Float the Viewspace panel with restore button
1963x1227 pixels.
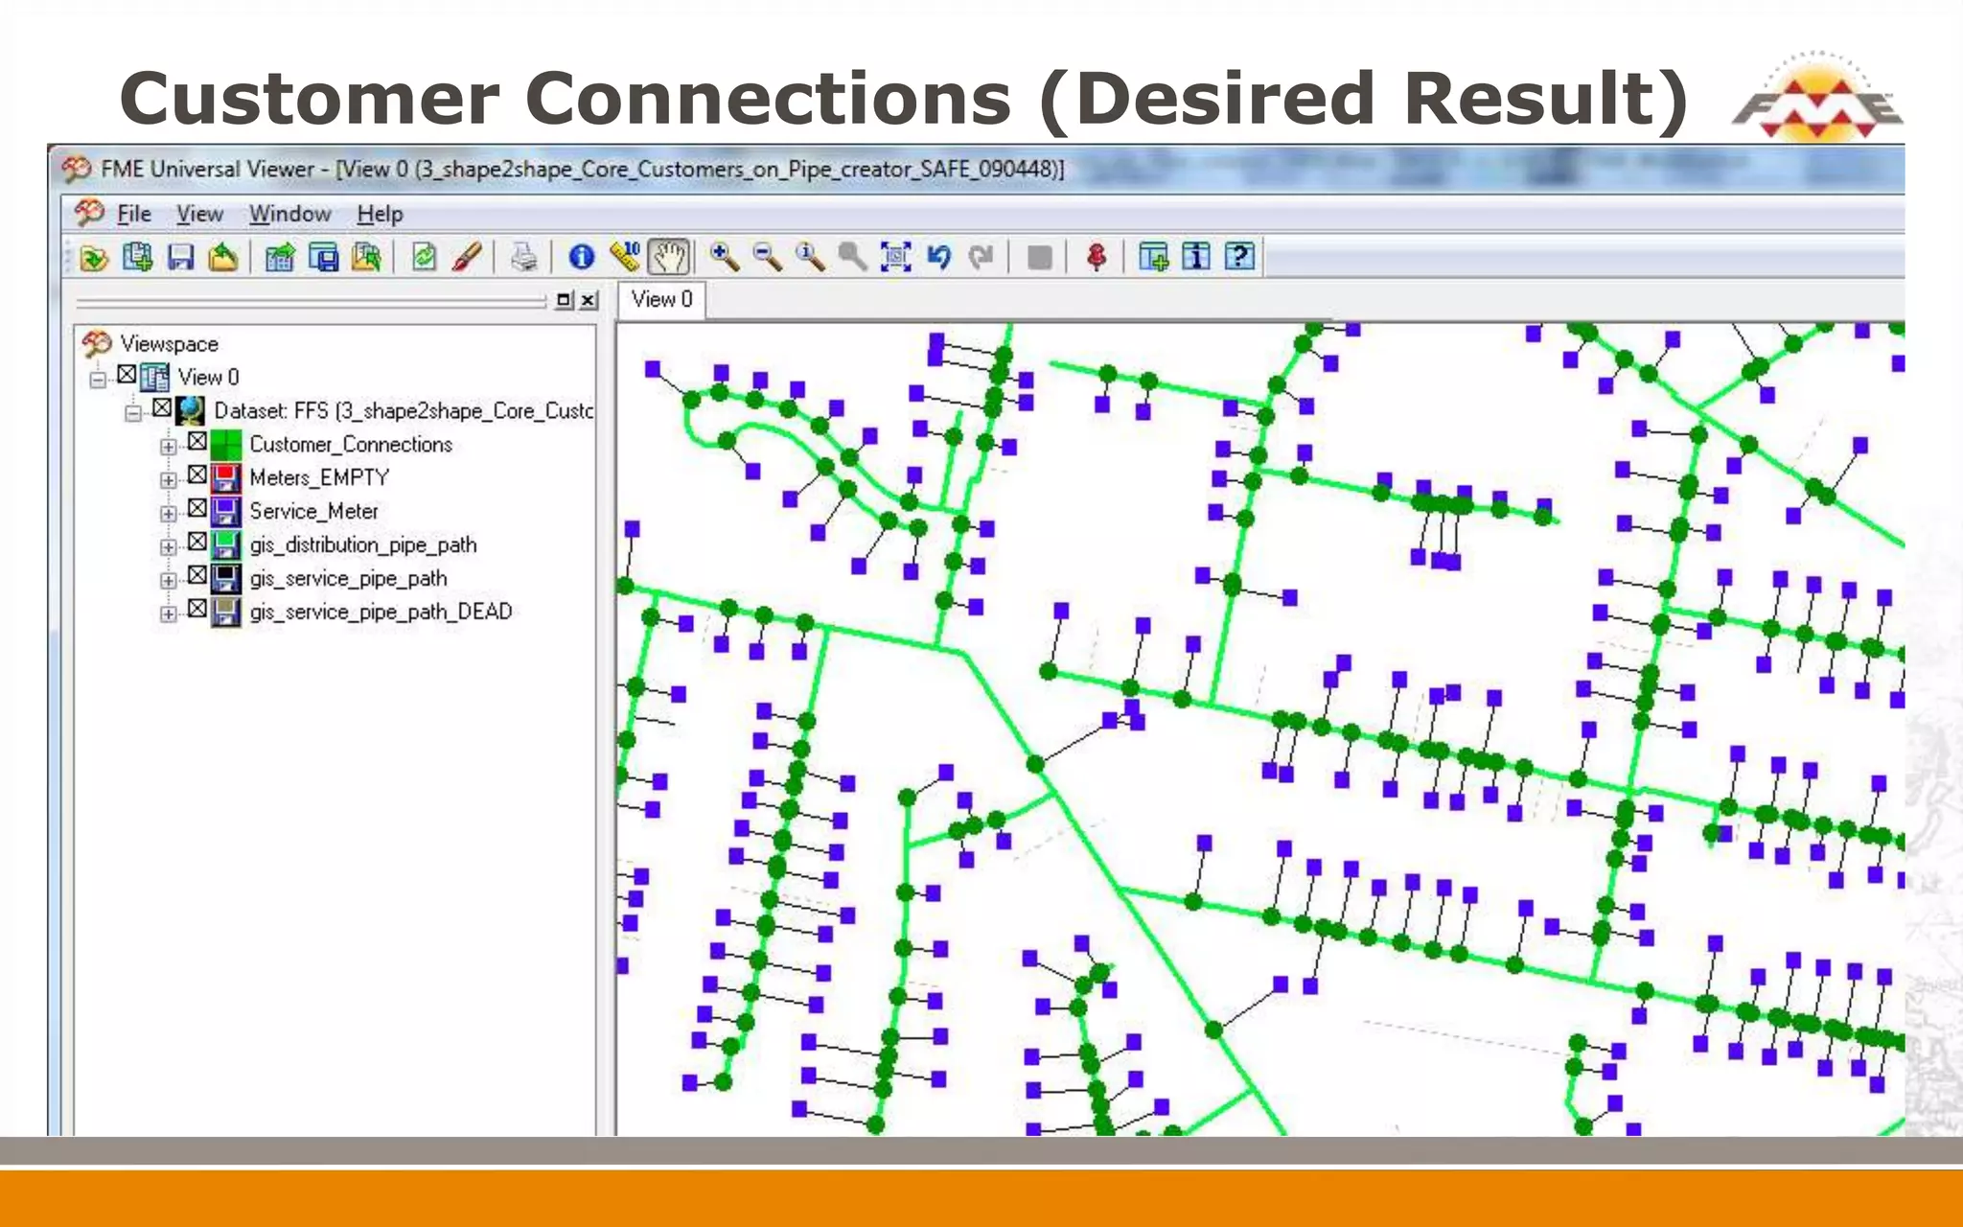point(564,300)
